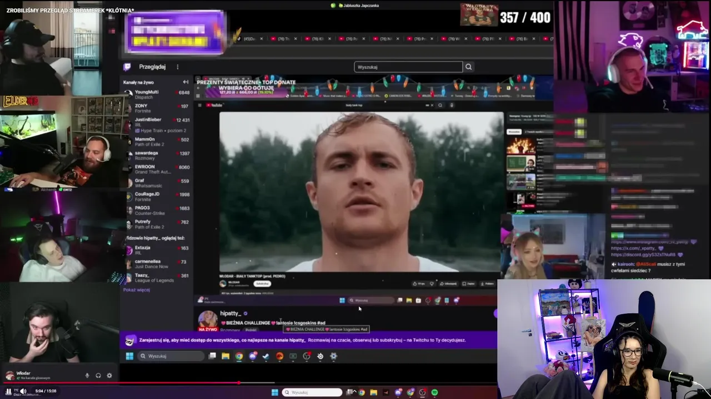Open the Graf channel row

pos(158,183)
